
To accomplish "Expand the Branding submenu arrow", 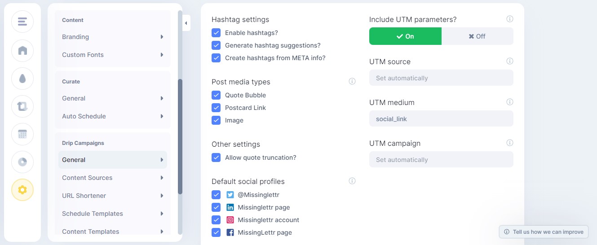I will point(162,37).
